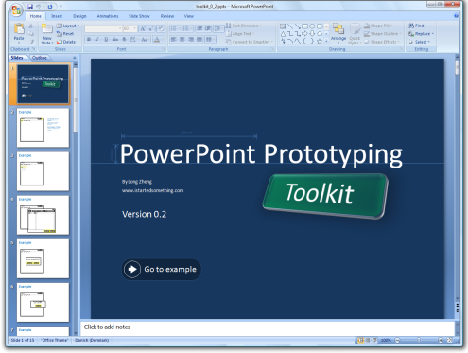
Task: Select slide 4 thumbnail
Action: [43, 215]
